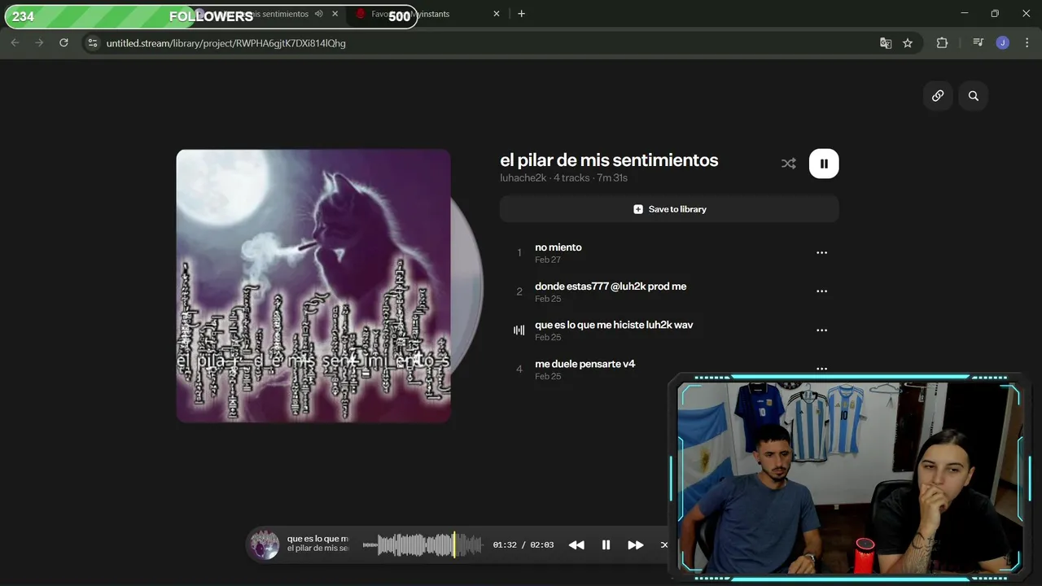Close the bottom player bar
The image size is (1042, 586).
[664, 545]
